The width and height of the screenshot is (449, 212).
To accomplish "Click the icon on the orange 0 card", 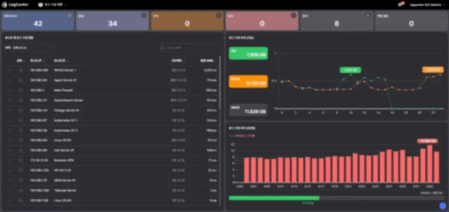I will pyautogui.click(x=219, y=15).
